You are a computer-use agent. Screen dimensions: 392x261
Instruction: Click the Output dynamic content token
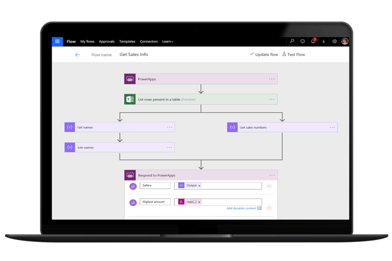pos(189,185)
